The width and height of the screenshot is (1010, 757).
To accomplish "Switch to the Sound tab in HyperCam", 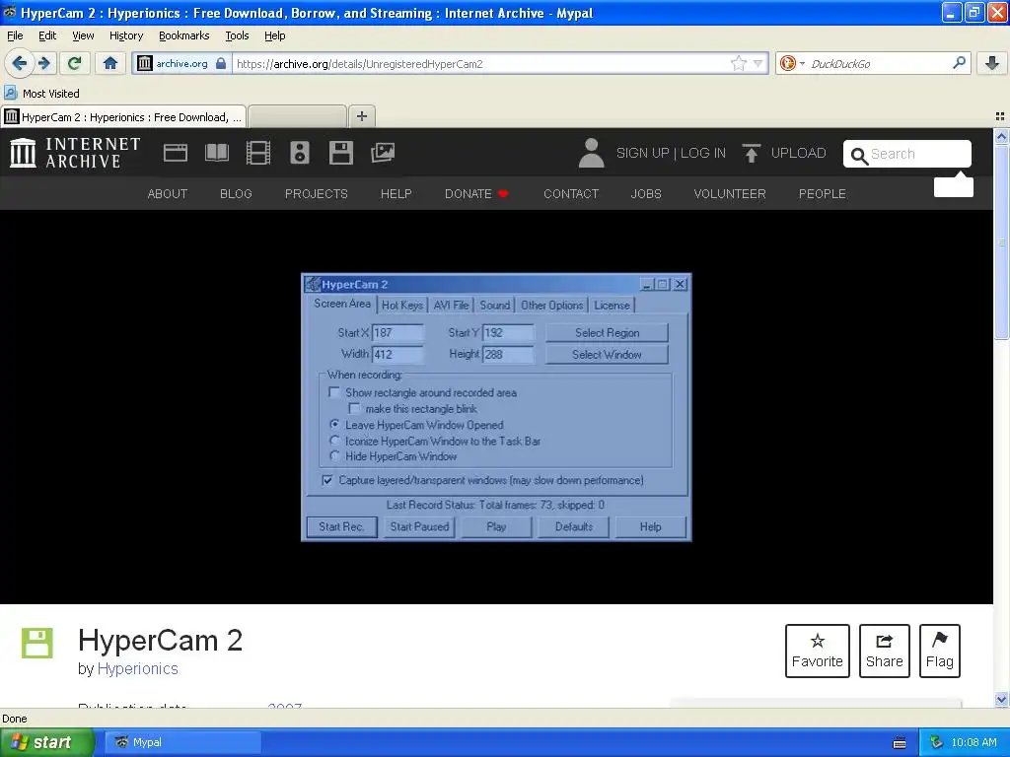I will (495, 306).
